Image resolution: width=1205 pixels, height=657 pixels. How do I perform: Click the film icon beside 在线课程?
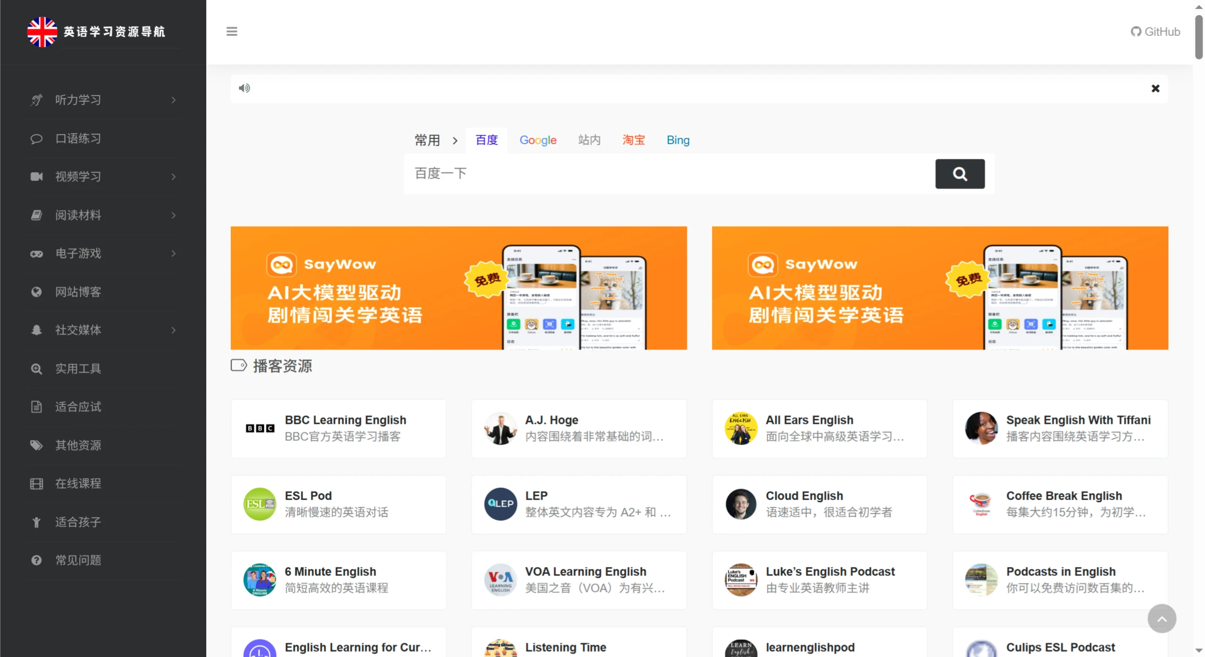[36, 484]
